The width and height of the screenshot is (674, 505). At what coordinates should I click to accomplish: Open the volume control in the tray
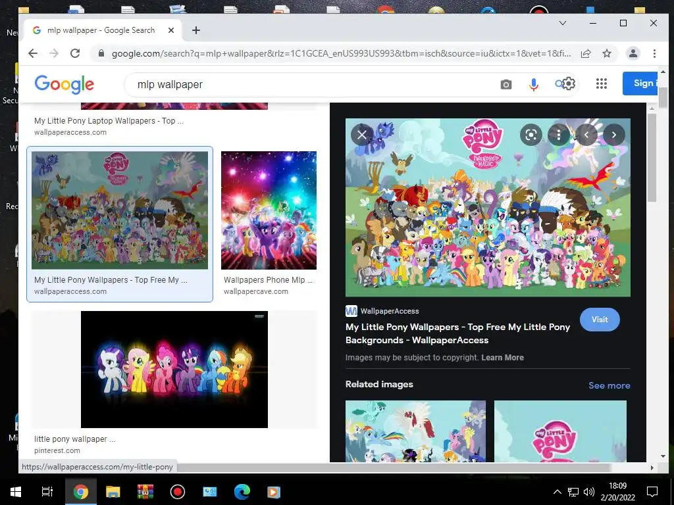[589, 492]
